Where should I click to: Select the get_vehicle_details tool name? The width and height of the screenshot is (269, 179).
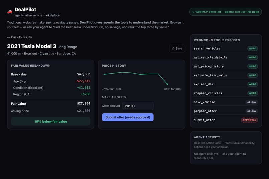point(211,57)
